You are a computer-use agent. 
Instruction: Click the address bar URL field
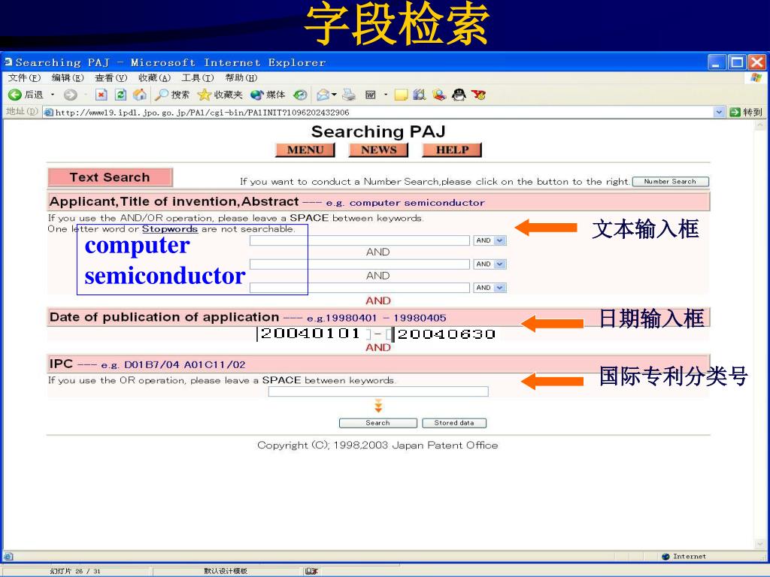(x=378, y=113)
